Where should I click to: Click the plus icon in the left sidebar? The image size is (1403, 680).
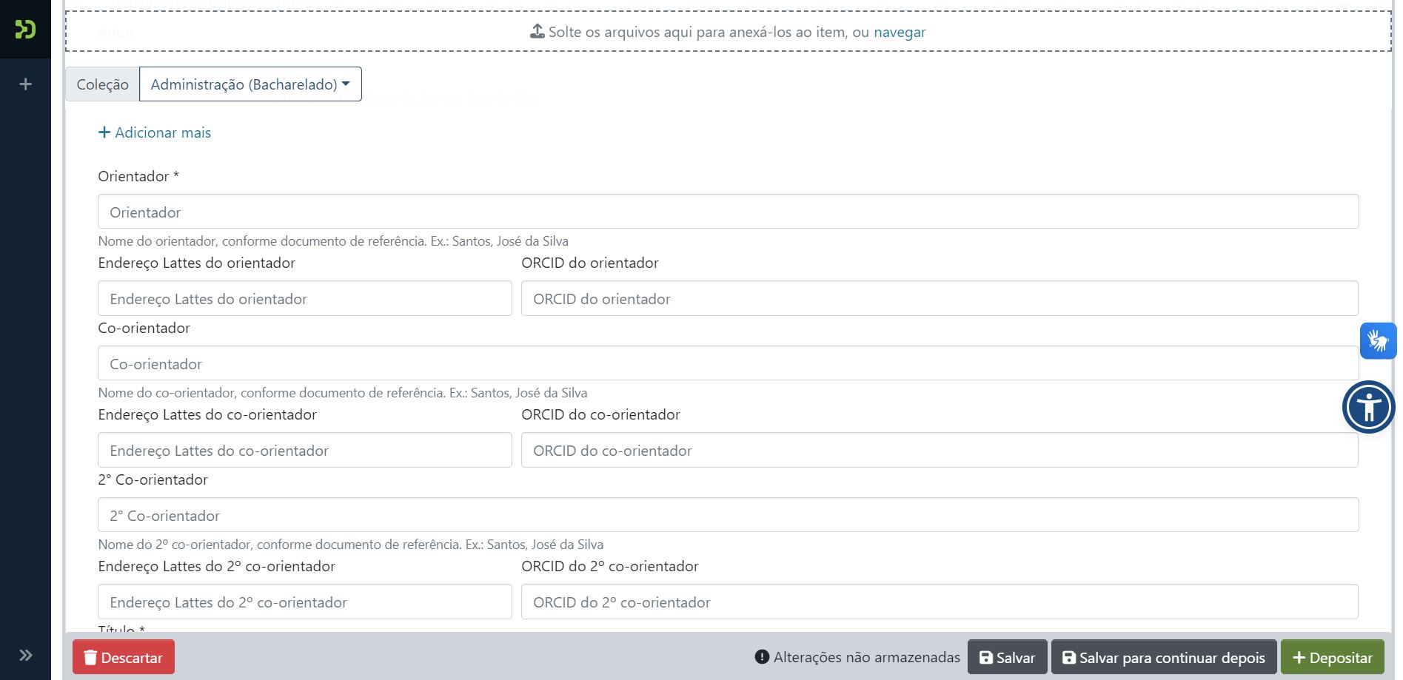pos(26,84)
